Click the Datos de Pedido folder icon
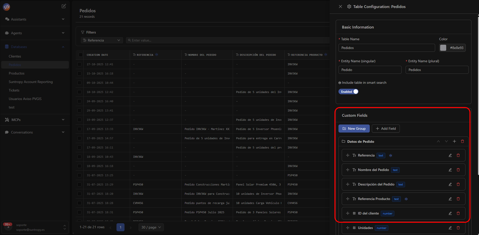This screenshot has width=479, height=235. point(343,141)
